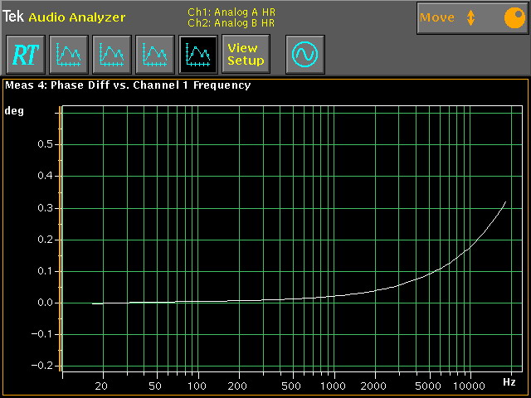Click the highlighted fourth measurement graph icon
This screenshot has width=531, height=398.
[x=198, y=55]
